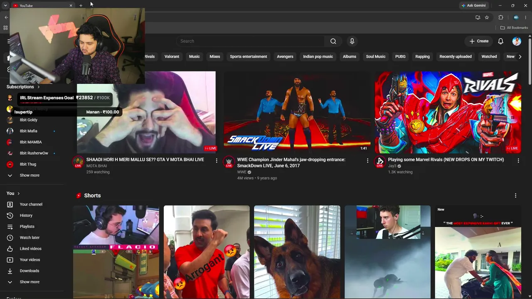This screenshot has width=532, height=299.
Task: Select the Music filter chip
Action: (195, 56)
